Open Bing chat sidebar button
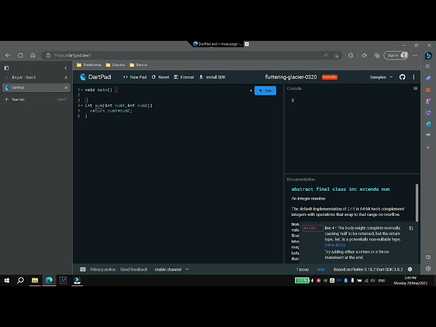 click(429, 55)
